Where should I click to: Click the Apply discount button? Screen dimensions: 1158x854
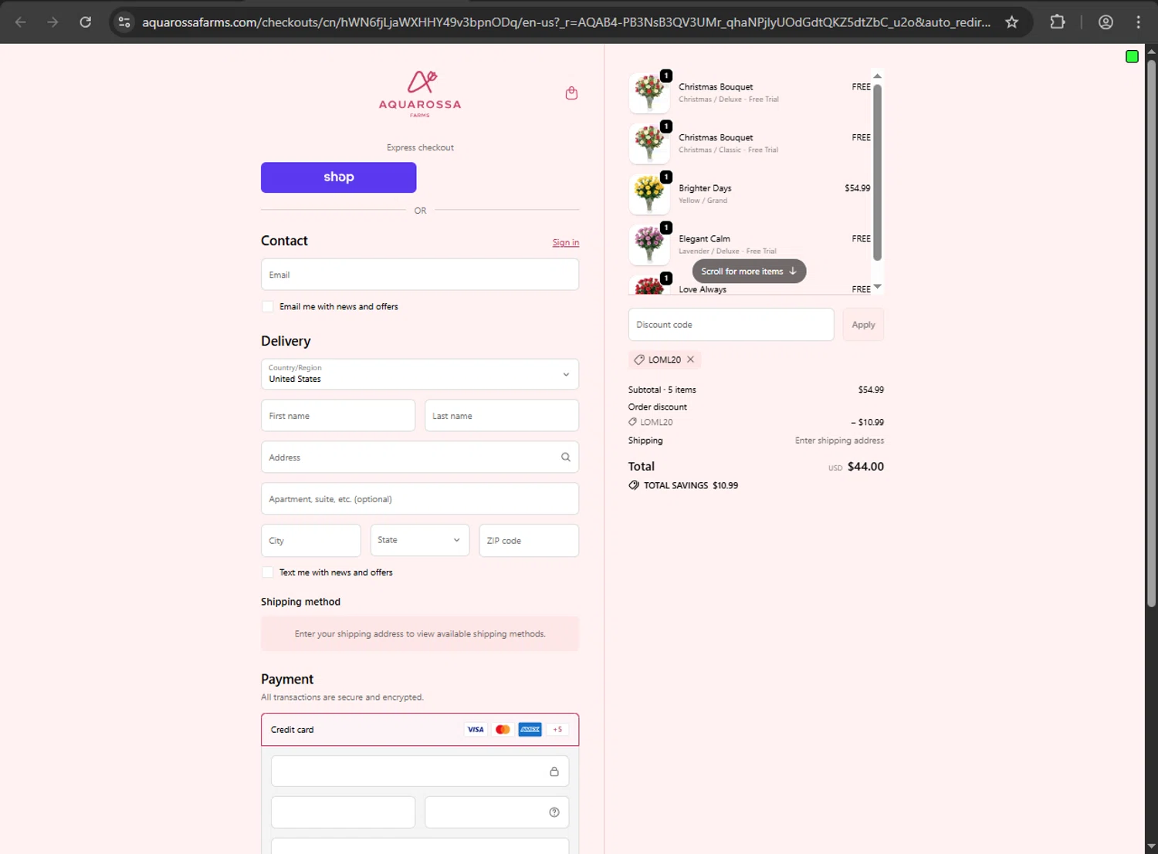(863, 325)
